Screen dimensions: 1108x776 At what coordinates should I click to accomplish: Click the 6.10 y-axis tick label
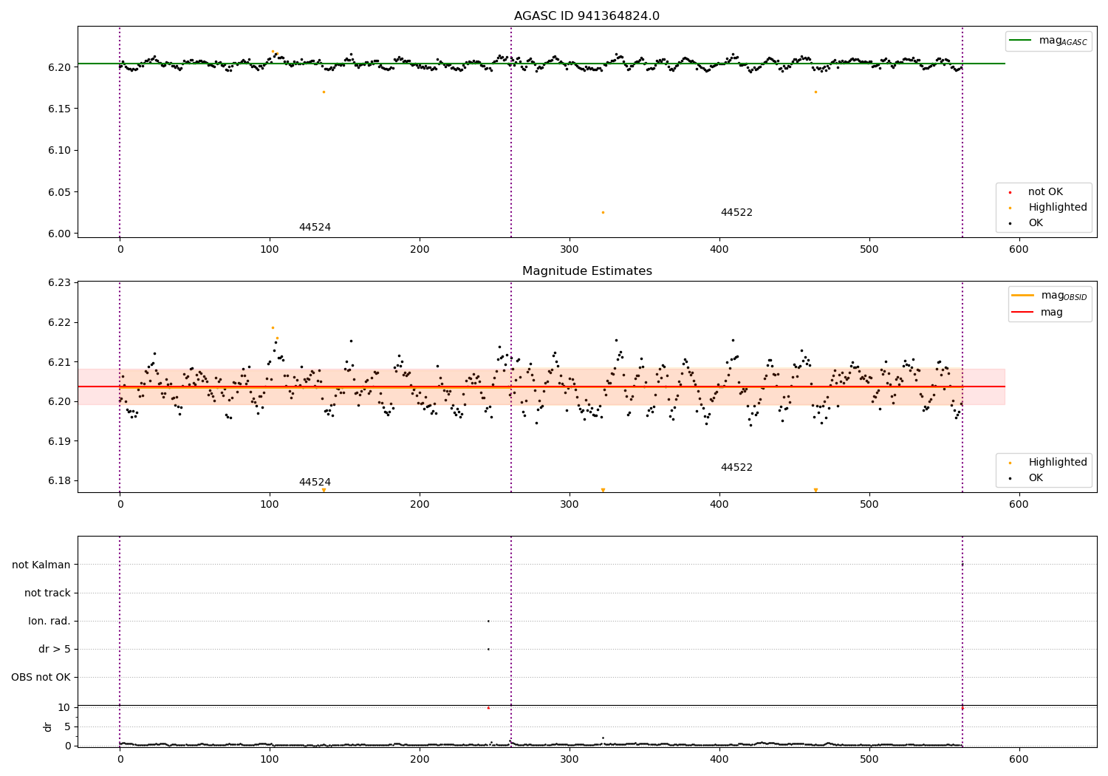click(x=59, y=151)
